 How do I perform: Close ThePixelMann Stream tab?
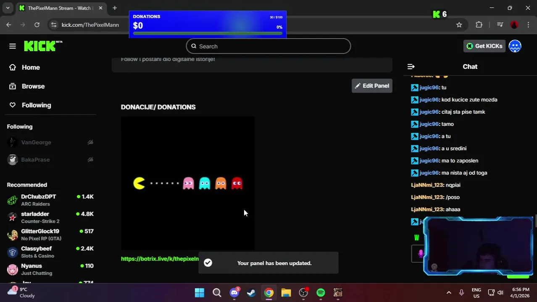pyautogui.click(x=100, y=8)
